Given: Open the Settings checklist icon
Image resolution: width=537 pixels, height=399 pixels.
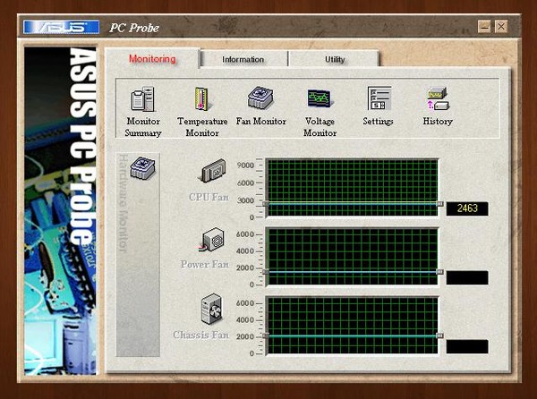Looking at the screenshot, I should 379,98.
